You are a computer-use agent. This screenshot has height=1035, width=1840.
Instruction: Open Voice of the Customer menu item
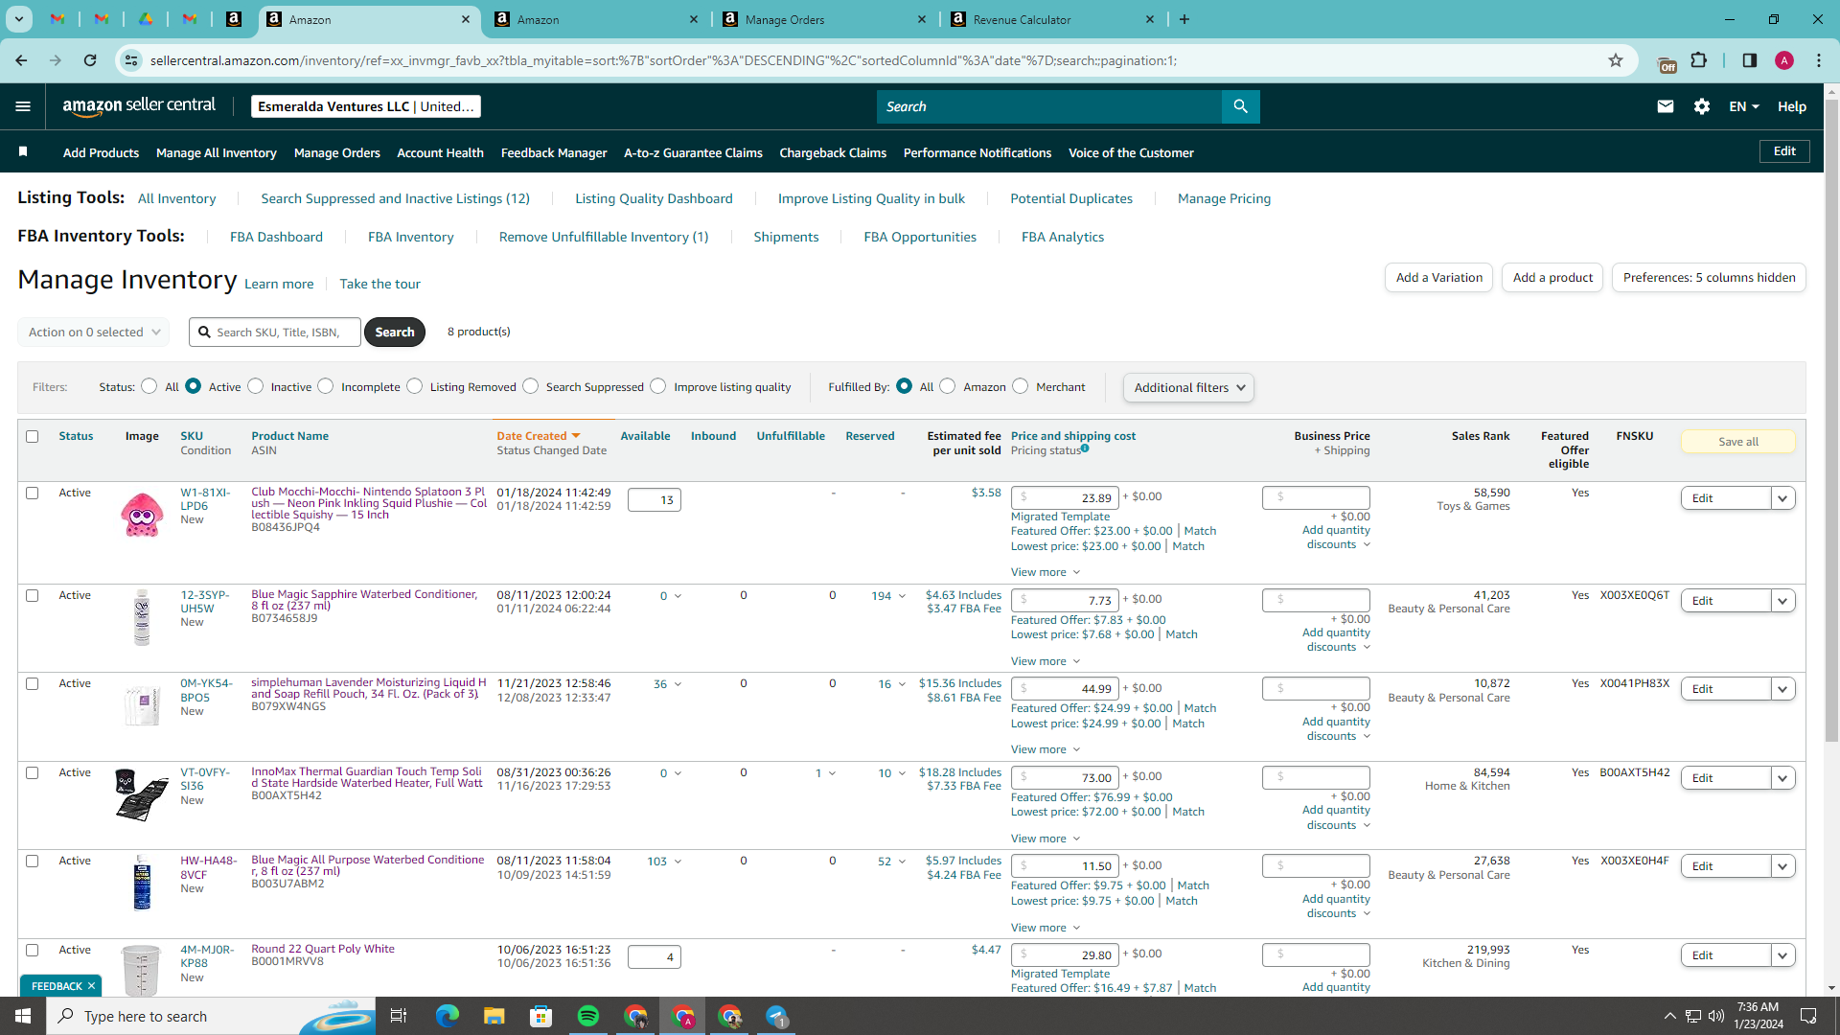tap(1131, 152)
